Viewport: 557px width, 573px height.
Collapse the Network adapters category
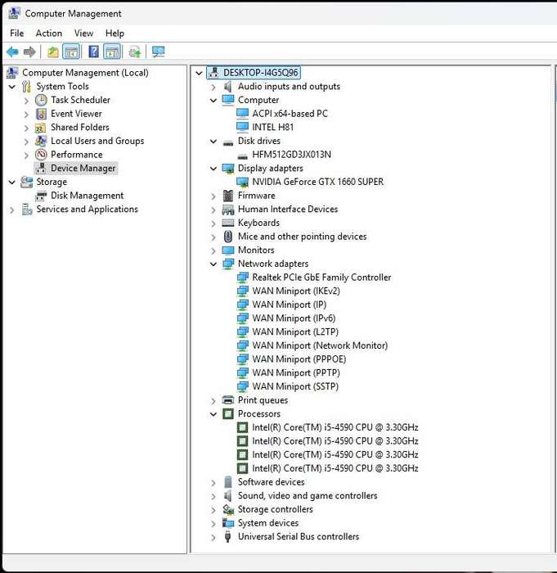pos(213,264)
